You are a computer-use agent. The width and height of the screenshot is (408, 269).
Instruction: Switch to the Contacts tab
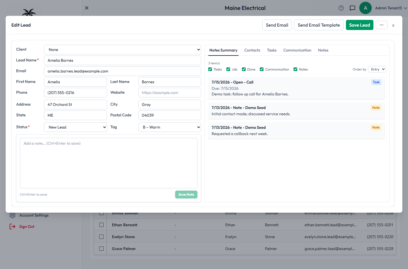click(x=252, y=50)
